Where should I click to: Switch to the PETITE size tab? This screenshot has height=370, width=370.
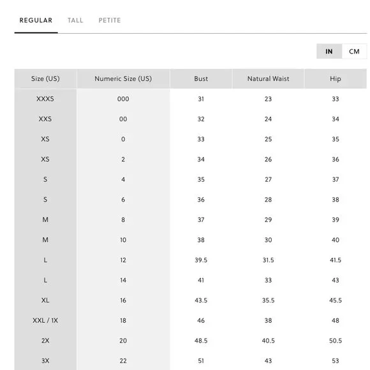tap(110, 20)
